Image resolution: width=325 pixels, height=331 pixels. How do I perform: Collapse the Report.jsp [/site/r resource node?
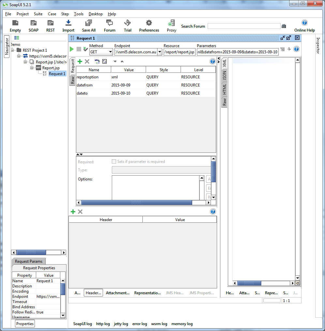point(25,62)
